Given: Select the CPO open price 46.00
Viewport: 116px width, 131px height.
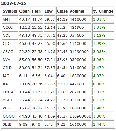Looking at the screenshot, I should click(25, 44).
